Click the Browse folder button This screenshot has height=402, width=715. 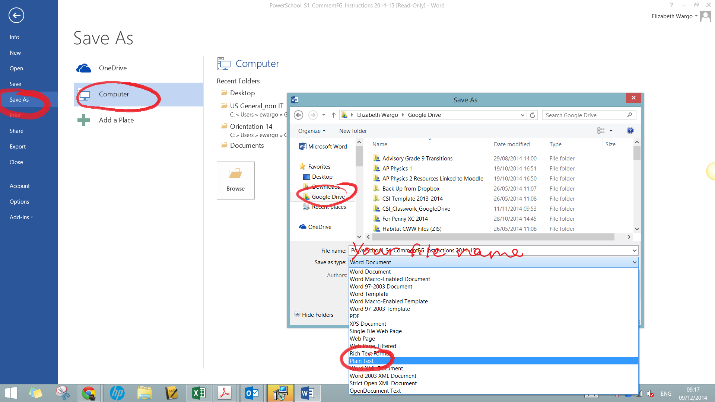(235, 181)
